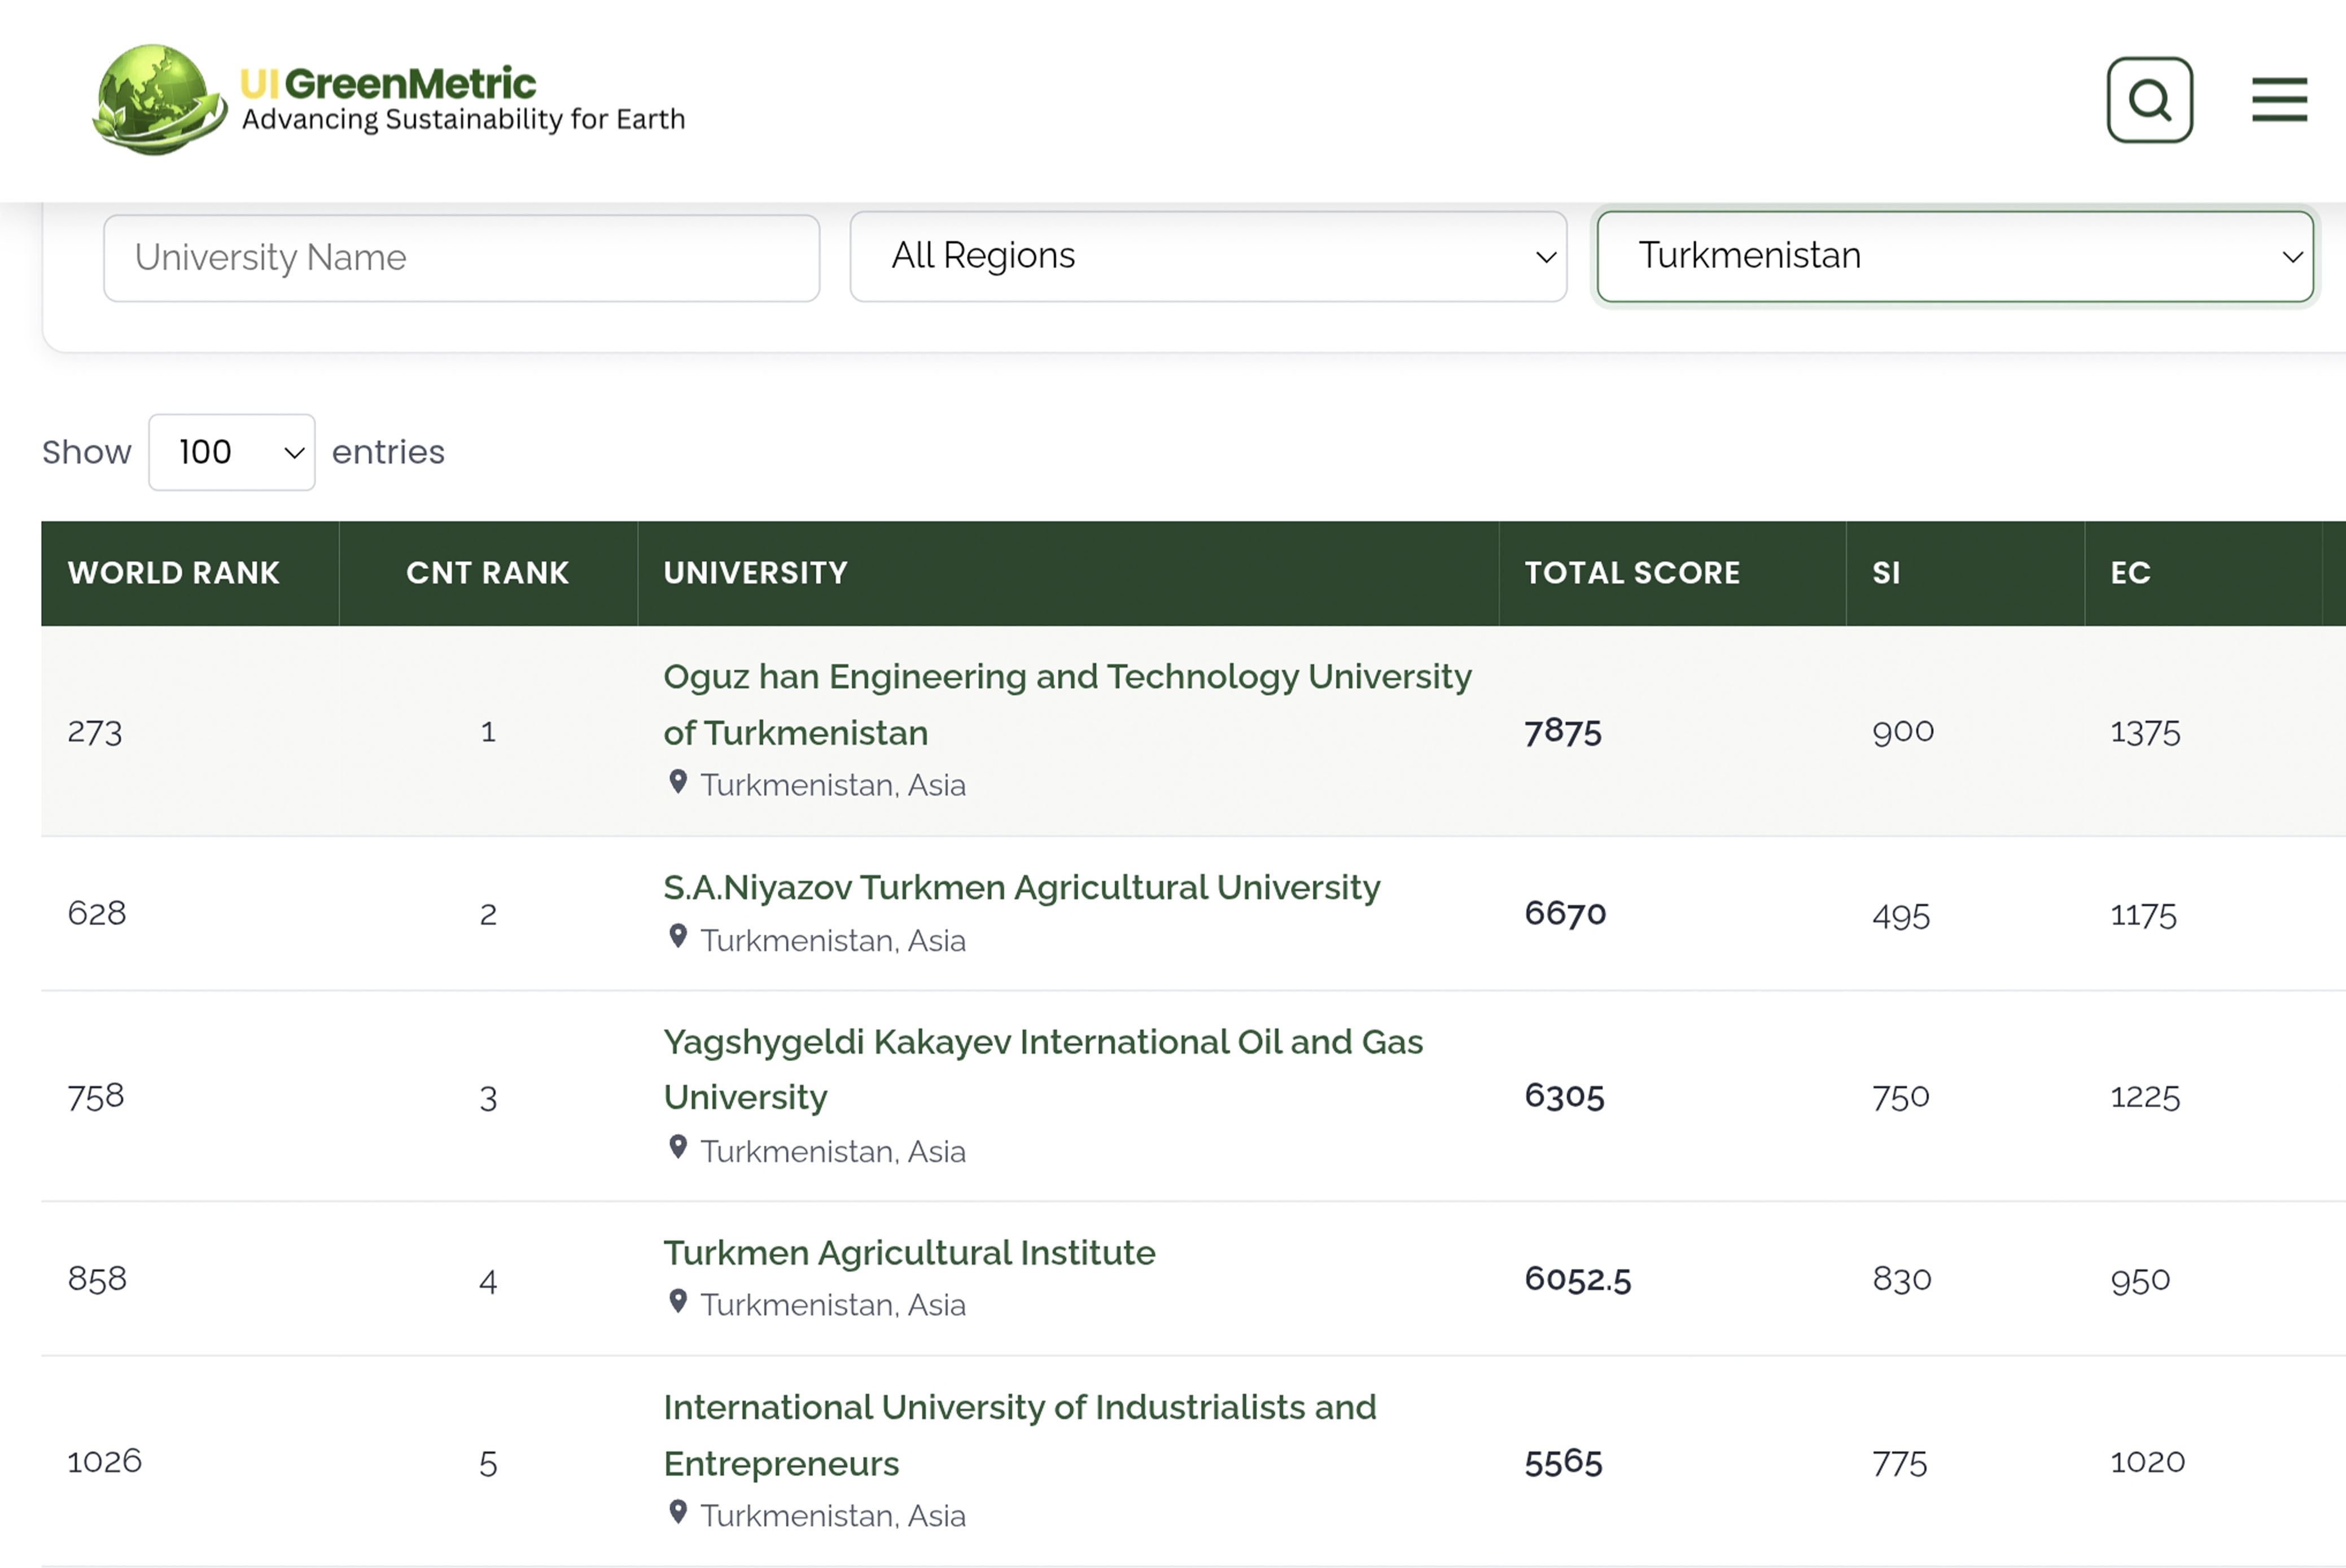The width and height of the screenshot is (2346, 1568).
Task: Click SI value 900 cell
Action: [1903, 732]
